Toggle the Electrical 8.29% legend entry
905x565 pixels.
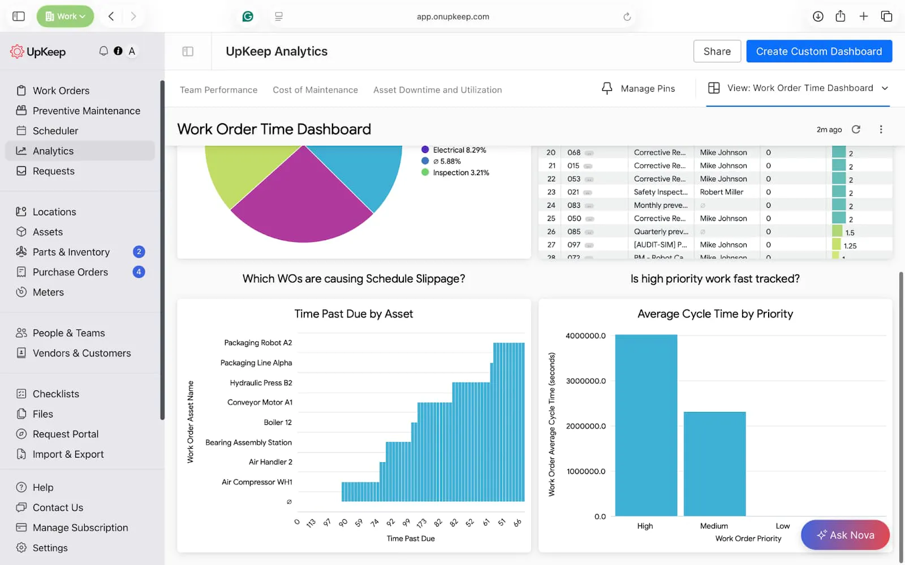454,150
